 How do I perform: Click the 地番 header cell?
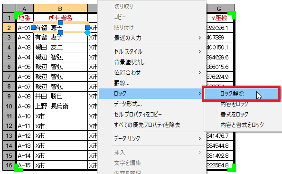[x=25, y=18]
